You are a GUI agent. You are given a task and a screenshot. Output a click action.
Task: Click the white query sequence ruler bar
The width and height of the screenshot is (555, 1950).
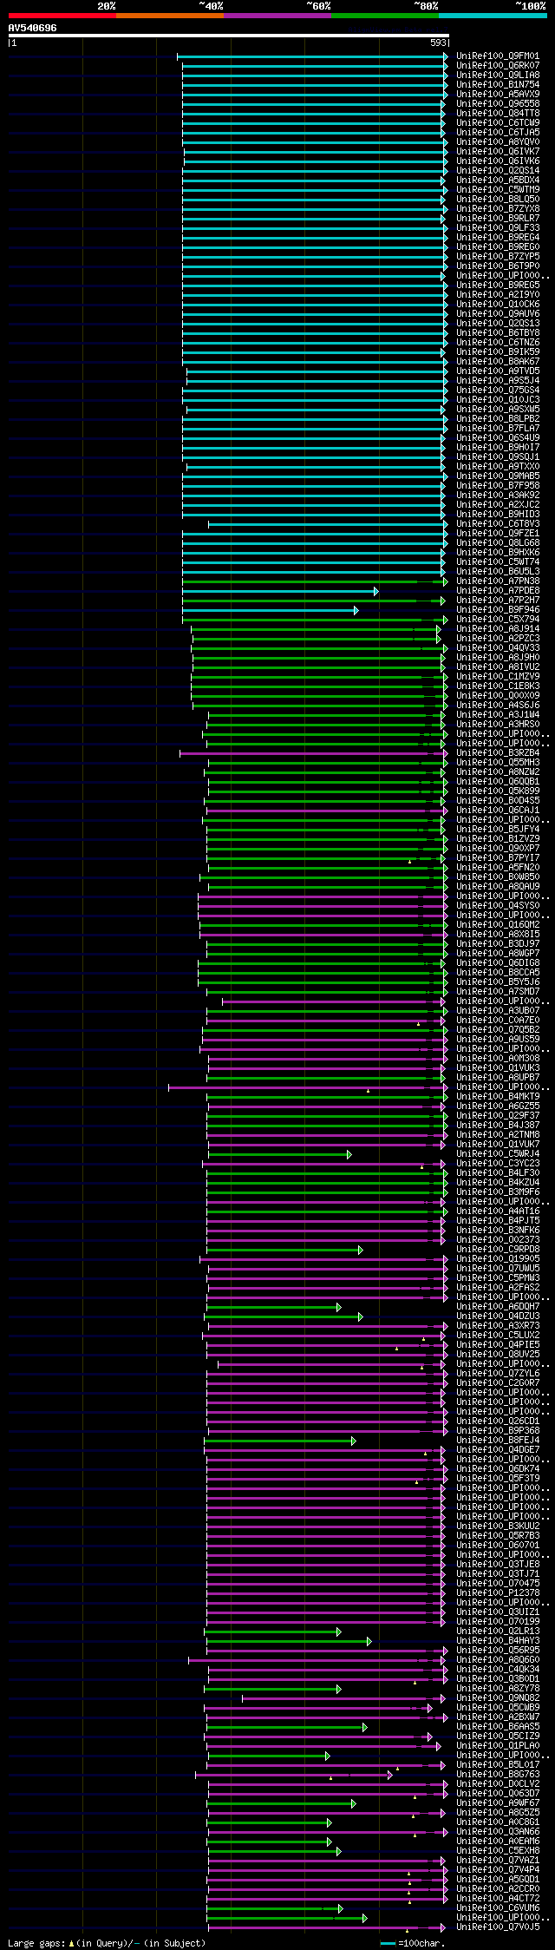coord(229,36)
